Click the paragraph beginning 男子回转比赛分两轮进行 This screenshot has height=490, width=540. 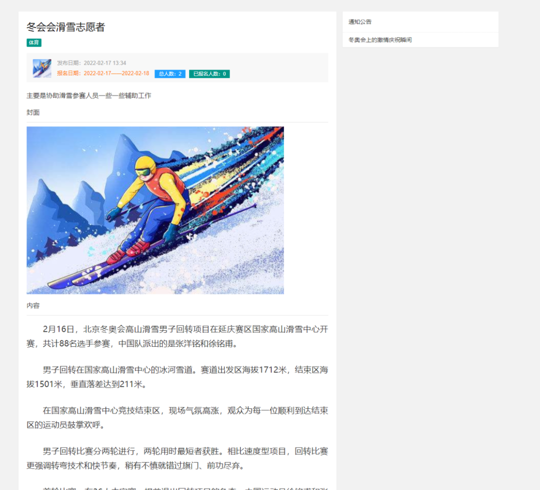177,458
